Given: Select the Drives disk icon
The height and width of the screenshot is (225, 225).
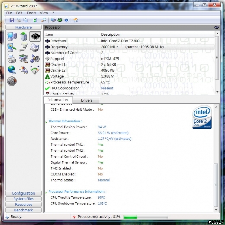Looking at the screenshot, I should pyautogui.click(x=35, y=48).
